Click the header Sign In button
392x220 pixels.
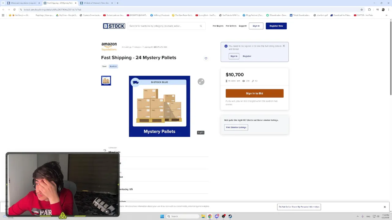tap(256, 26)
